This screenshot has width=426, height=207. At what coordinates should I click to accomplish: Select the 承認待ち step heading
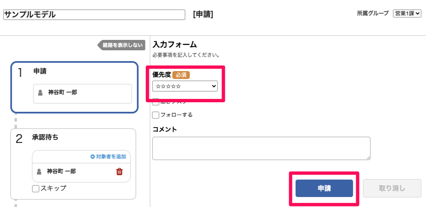(45, 137)
